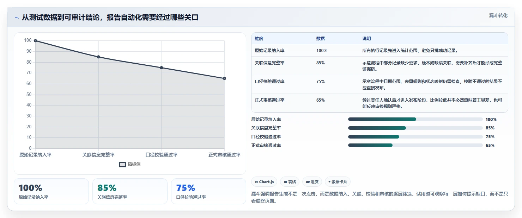
Task: Toggle the 指标值 legend box under the chart
Action: 122,164
